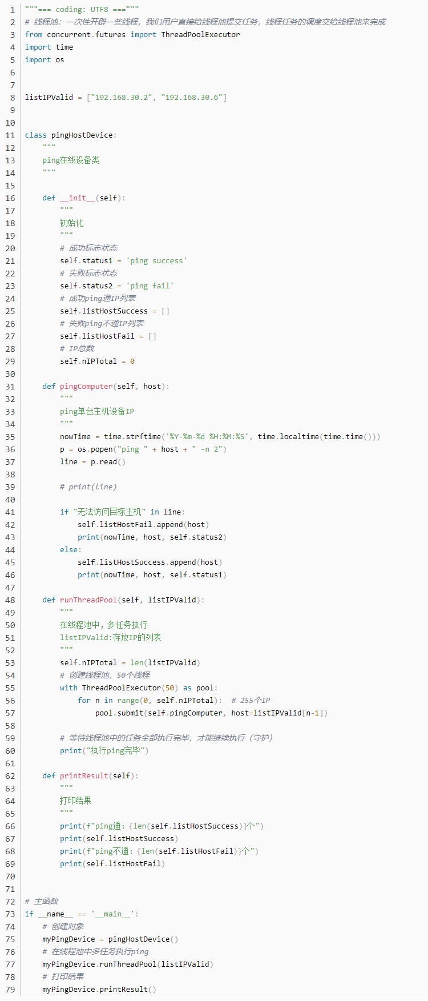428x1001 pixels.
Task: Click 'self.listHostFail.append(host)' line
Action: pyautogui.click(x=143, y=525)
